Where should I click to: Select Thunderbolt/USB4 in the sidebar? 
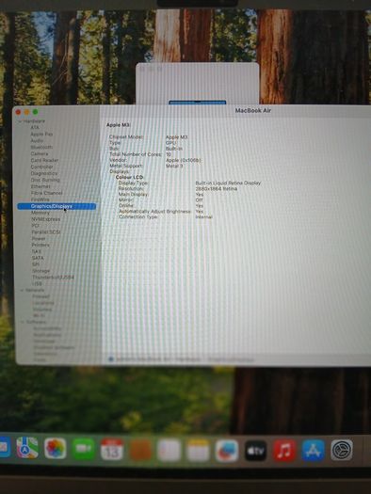coord(53,278)
